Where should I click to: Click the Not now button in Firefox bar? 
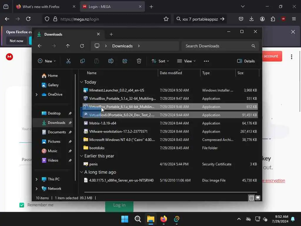point(16,41)
